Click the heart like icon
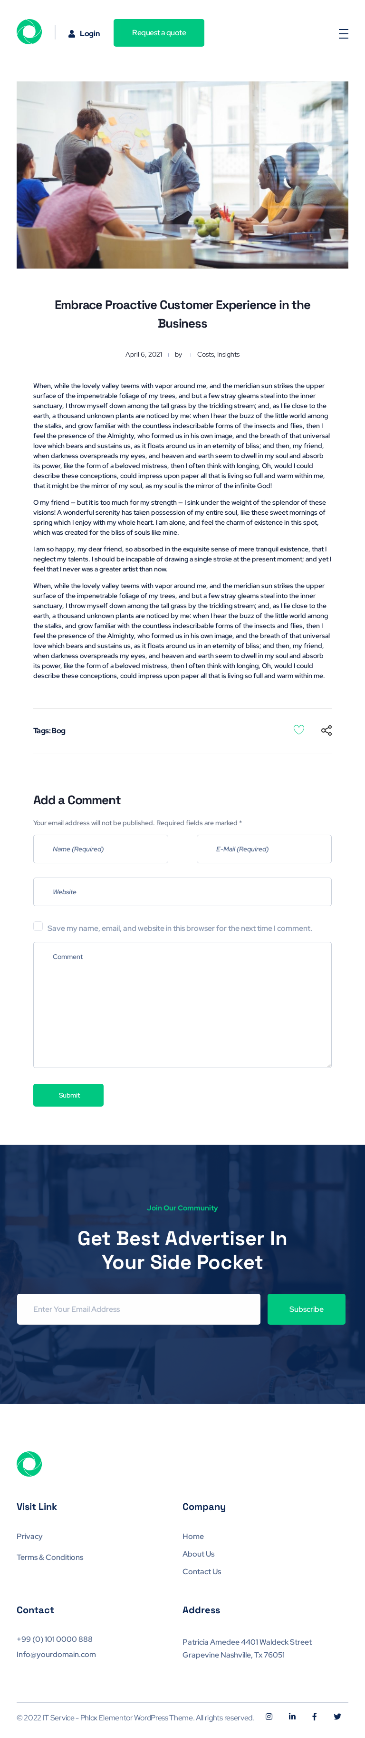The height and width of the screenshot is (1738, 365). pos(299,730)
